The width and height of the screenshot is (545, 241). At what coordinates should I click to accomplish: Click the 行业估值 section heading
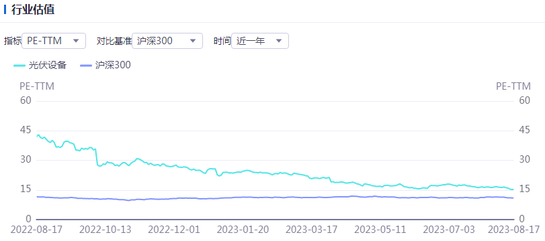click(33, 9)
